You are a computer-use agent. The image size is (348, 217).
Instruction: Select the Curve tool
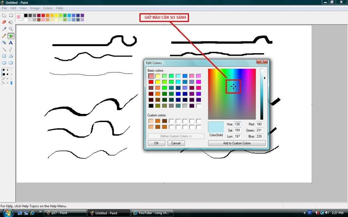click(11, 50)
